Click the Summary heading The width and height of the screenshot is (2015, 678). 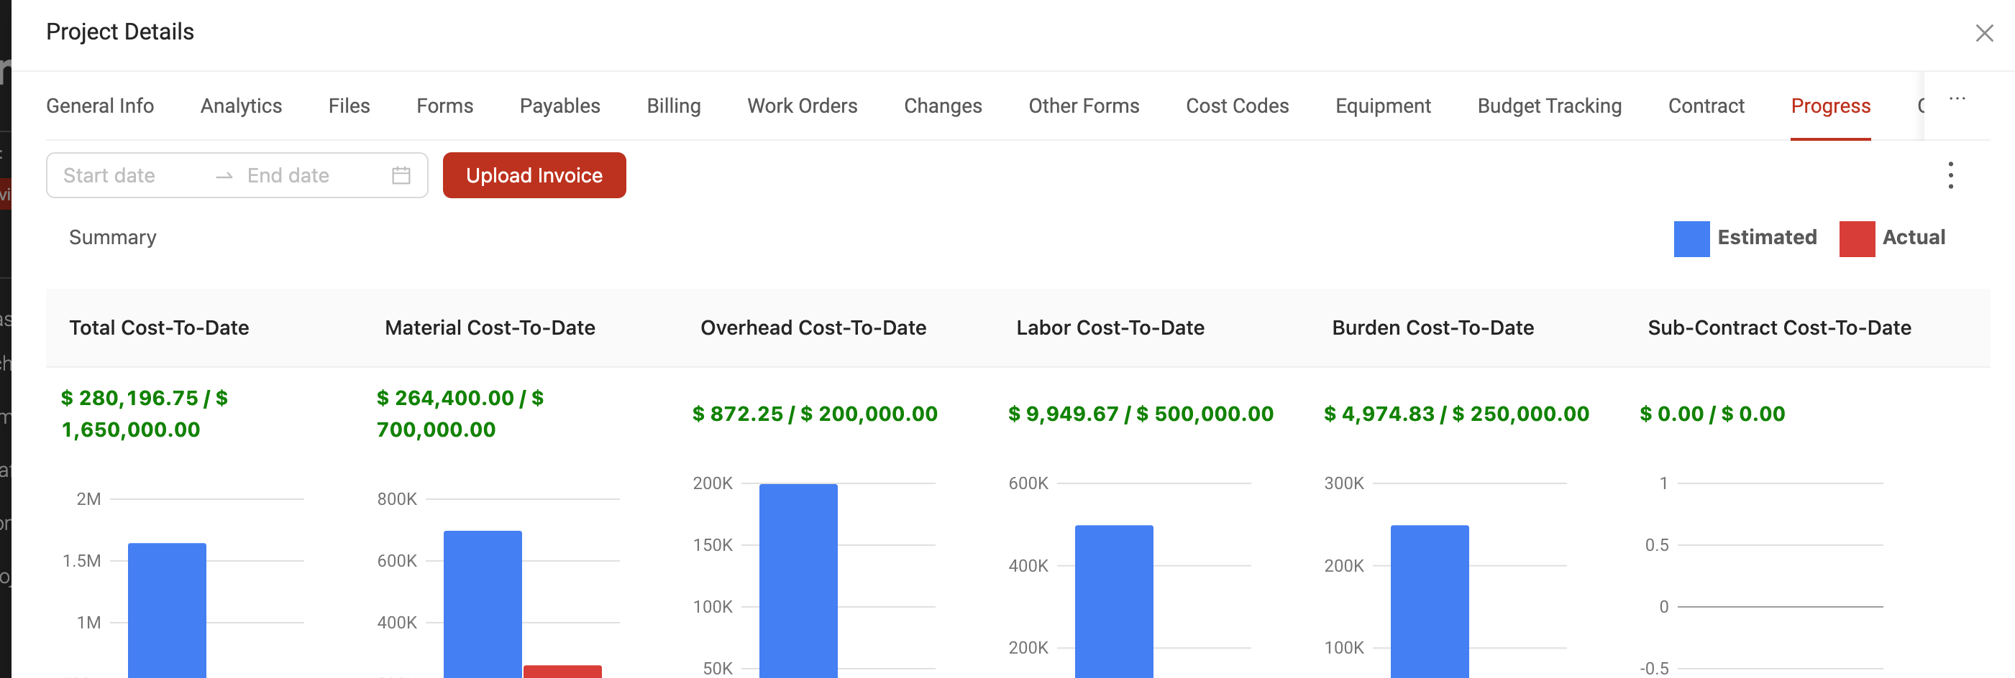coord(113,238)
